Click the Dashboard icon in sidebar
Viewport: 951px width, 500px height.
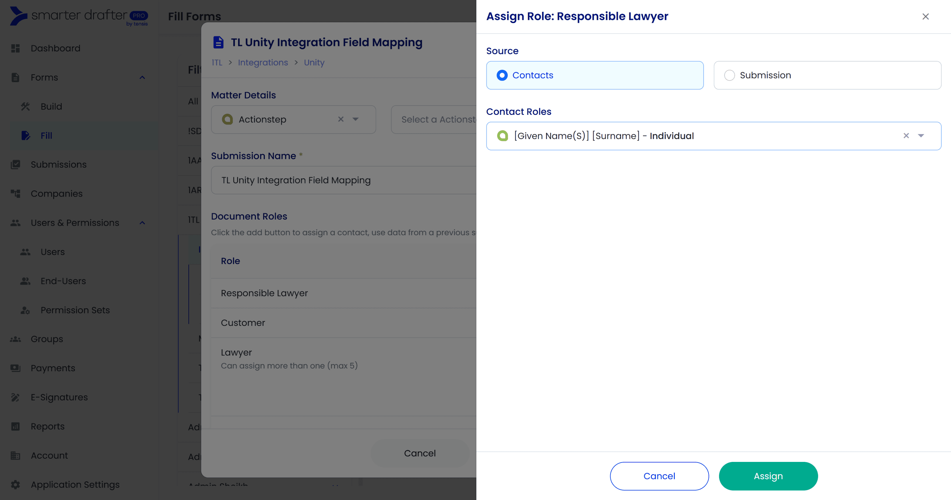pos(15,48)
